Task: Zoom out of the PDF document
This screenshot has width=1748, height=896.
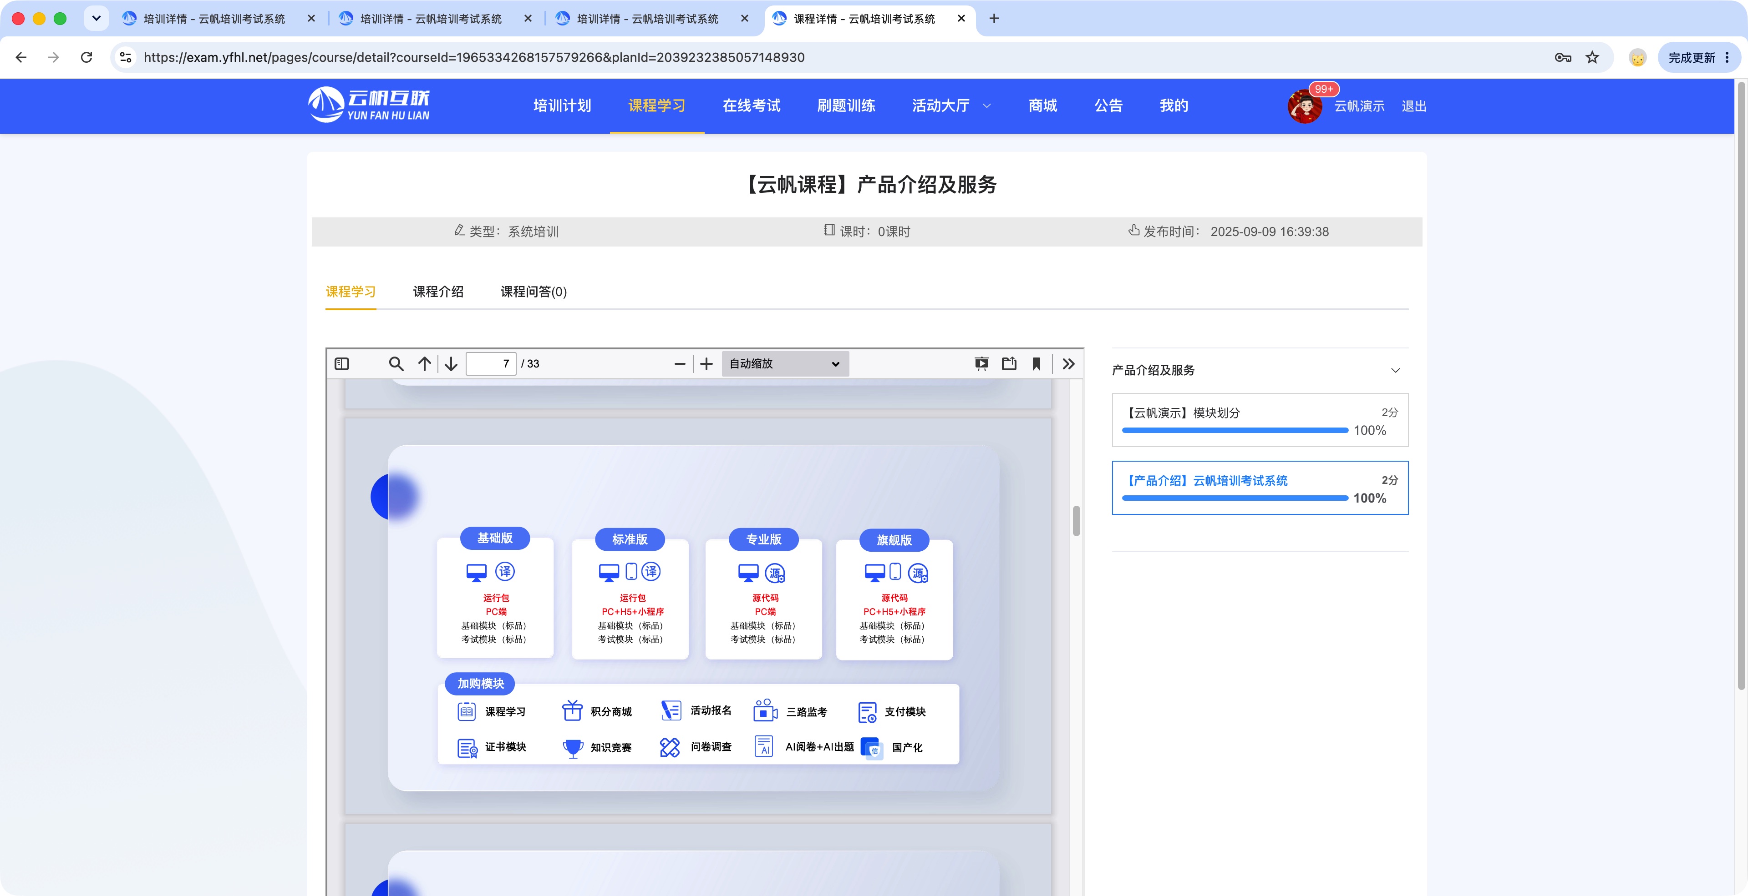Action: (680, 364)
